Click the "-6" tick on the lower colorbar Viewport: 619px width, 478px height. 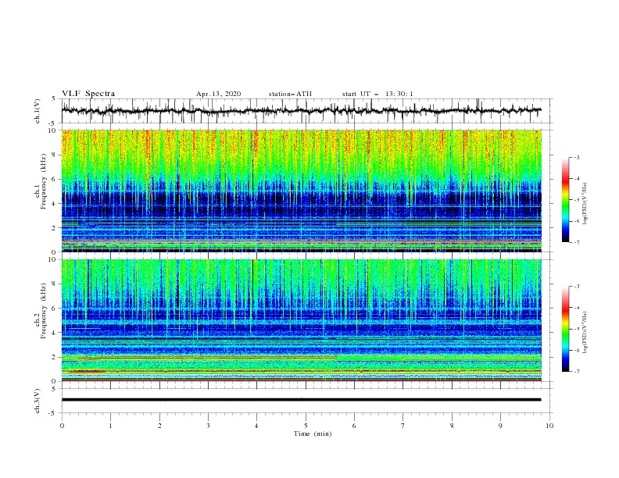tap(577, 350)
